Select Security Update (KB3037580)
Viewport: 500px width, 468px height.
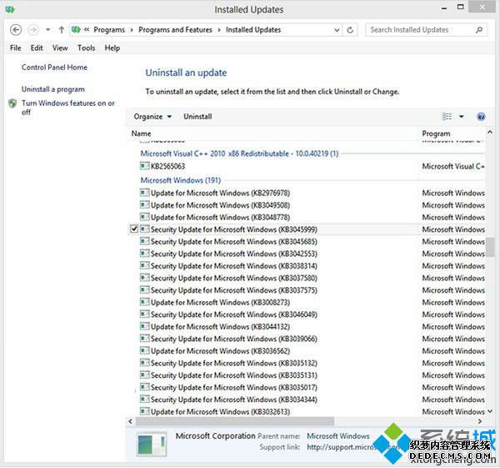tap(234, 278)
